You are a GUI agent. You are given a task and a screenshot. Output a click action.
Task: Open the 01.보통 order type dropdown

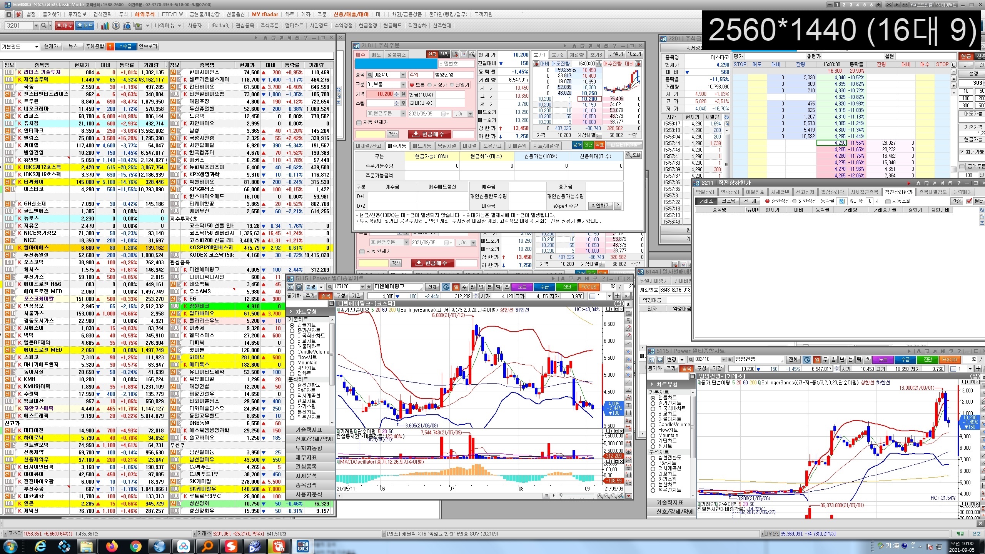pos(403,85)
